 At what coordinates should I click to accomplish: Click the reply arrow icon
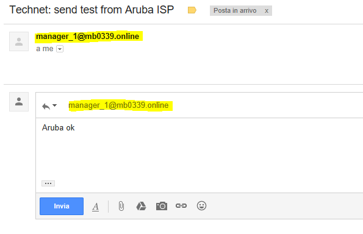[46, 107]
